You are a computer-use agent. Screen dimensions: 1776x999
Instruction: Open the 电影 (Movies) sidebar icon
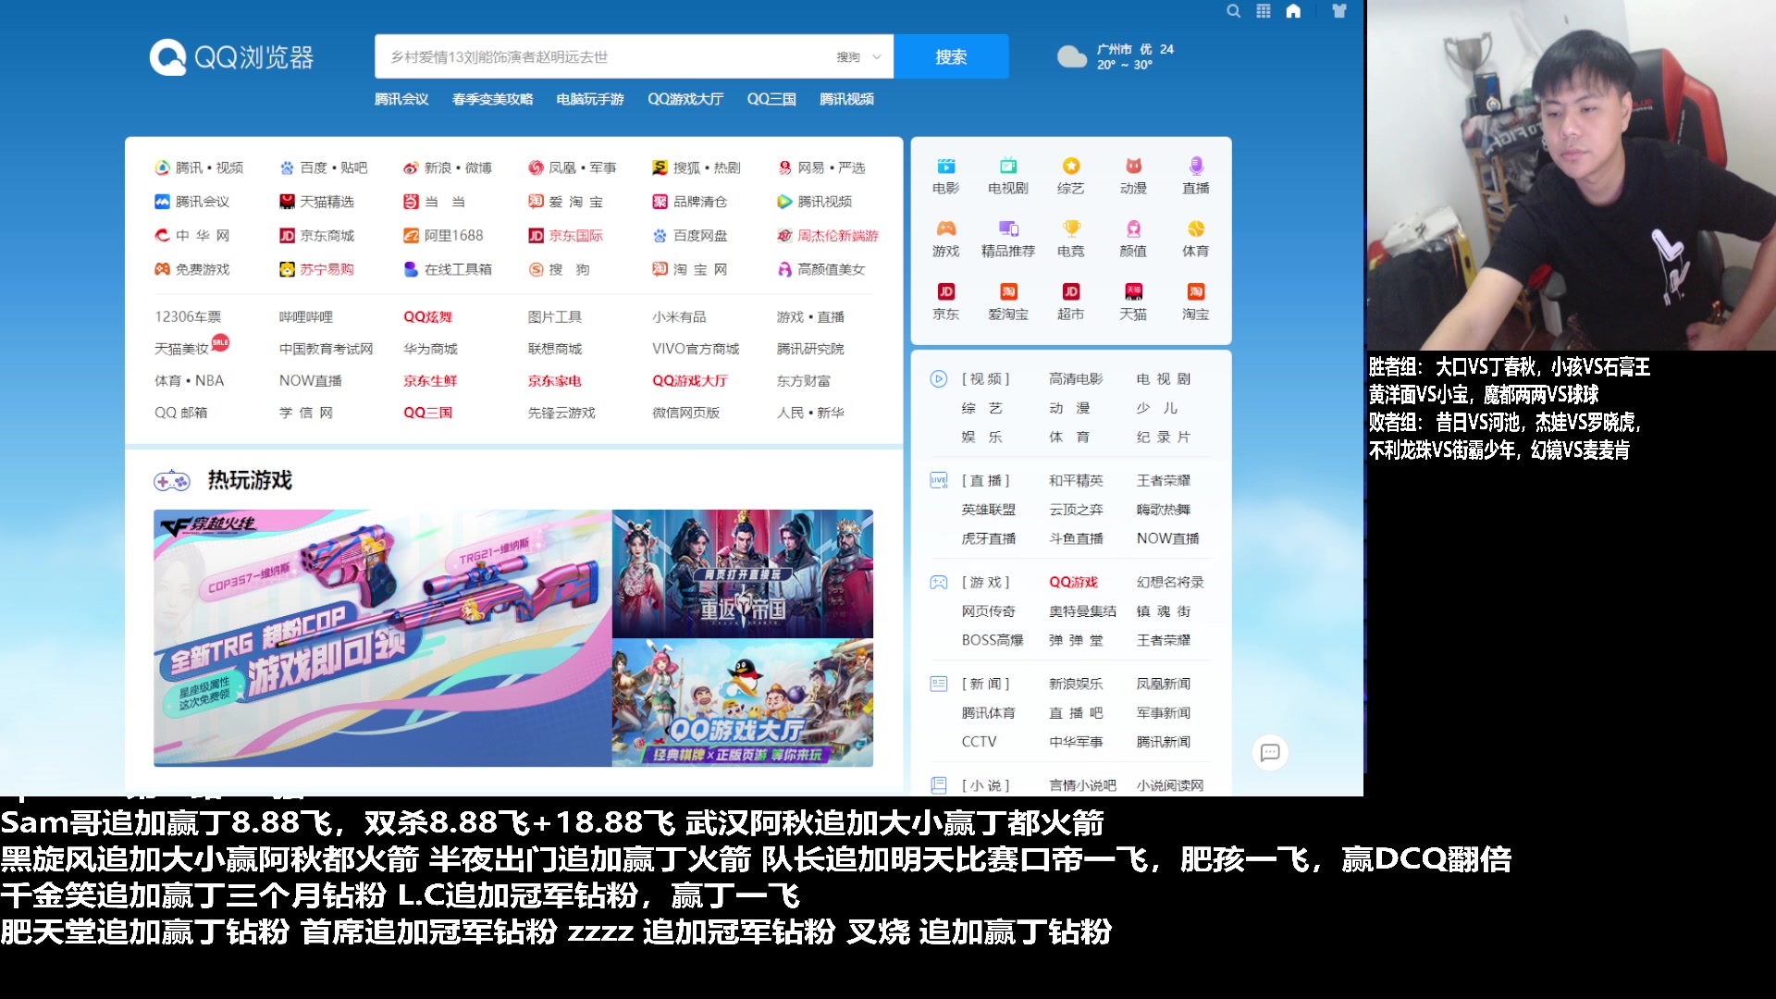click(x=945, y=172)
